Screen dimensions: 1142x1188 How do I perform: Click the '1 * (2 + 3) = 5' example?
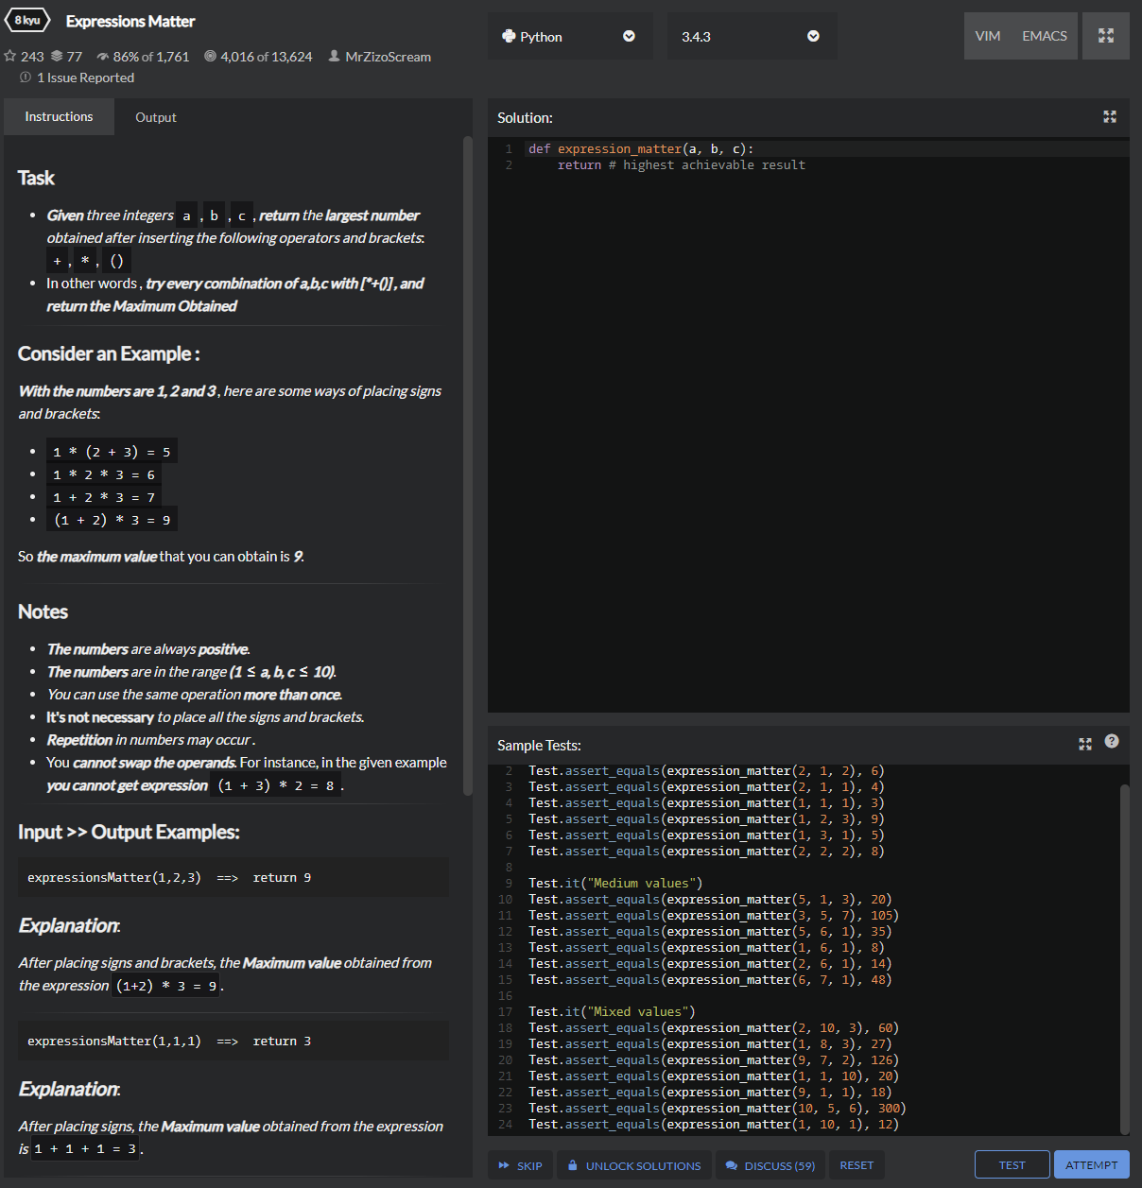pos(112,452)
